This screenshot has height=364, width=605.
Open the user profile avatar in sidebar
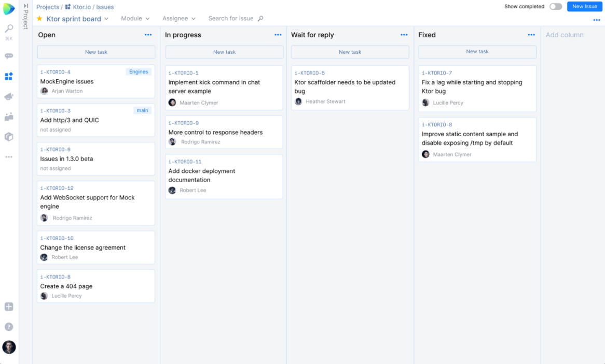click(9, 347)
